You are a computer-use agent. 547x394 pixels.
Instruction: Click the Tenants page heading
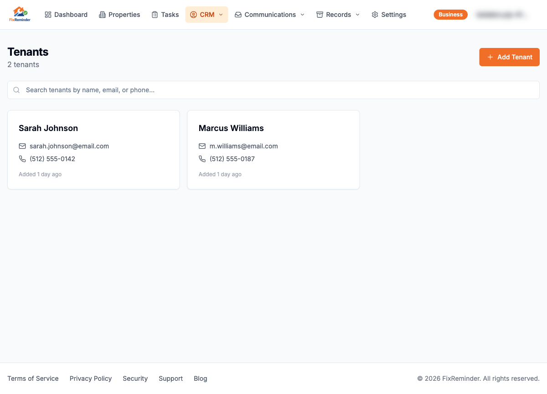(28, 52)
